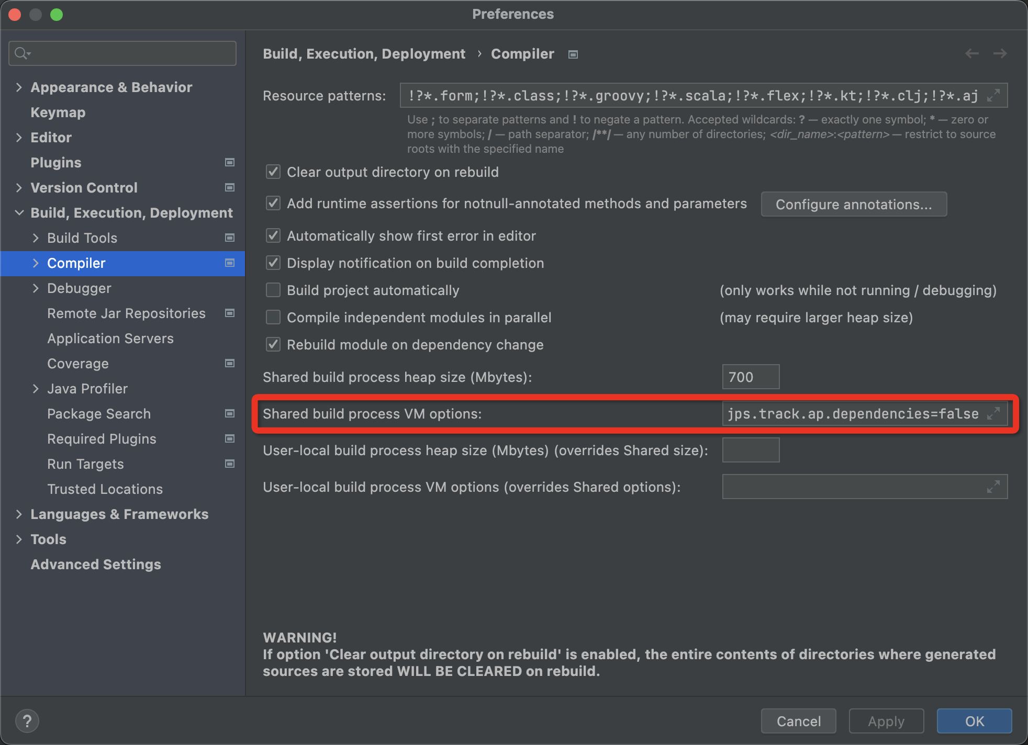Disable Clear output directory on rebuild

[x=273, y=172]
